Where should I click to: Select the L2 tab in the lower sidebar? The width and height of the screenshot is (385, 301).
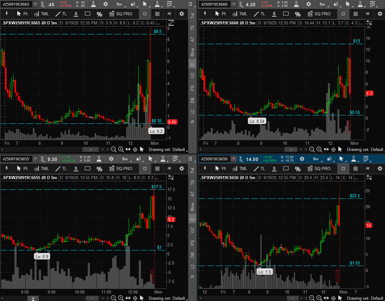192,266
